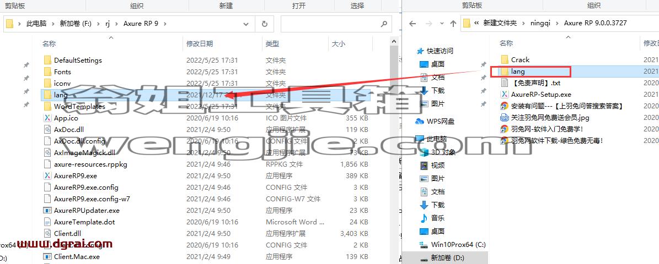Select 羽兔网软件下载-绿色免费无毒 shortcut
The image size is (659, 264).
[x=558, y=141]
